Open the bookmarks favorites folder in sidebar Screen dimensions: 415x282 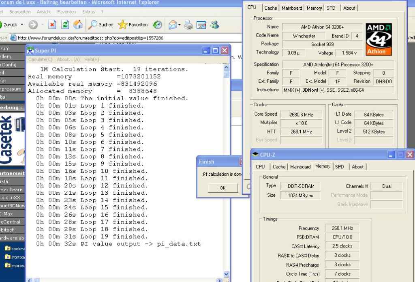pyautogui.click(x=15, y=249)
